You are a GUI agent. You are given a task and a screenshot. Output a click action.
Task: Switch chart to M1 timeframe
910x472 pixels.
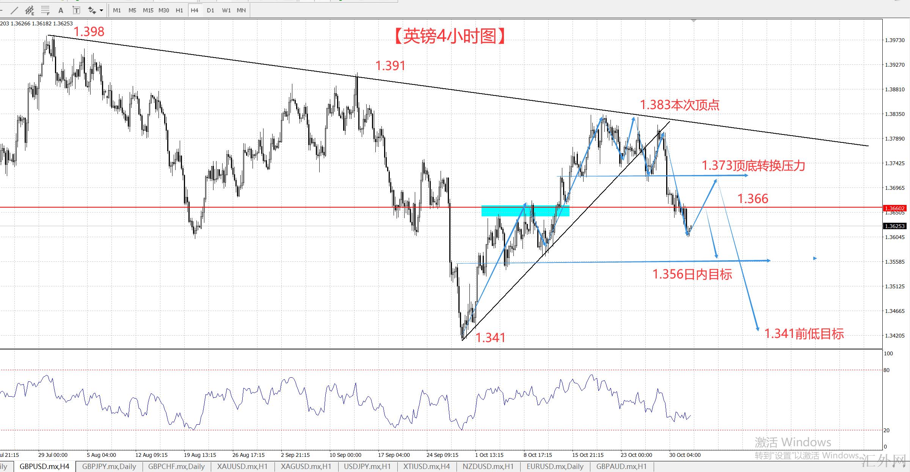[117, 10]
